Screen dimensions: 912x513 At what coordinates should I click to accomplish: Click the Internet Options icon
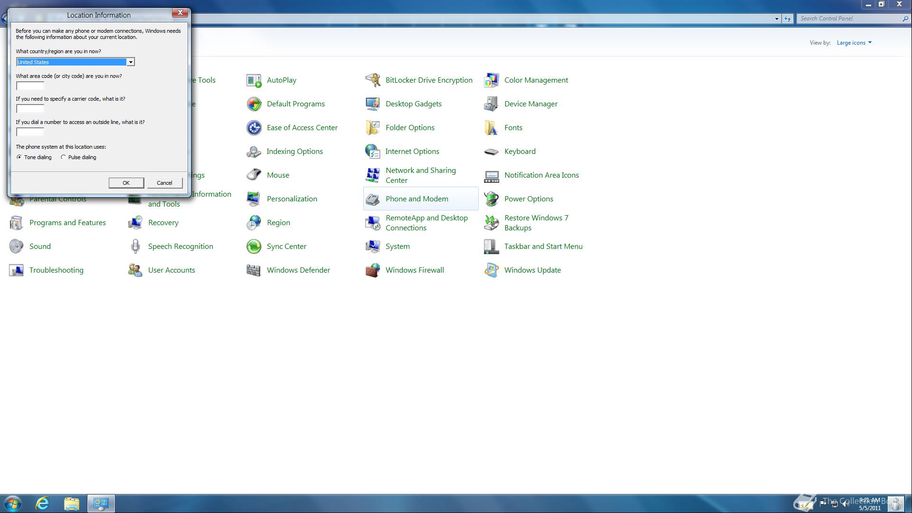(x=372, y=152)
